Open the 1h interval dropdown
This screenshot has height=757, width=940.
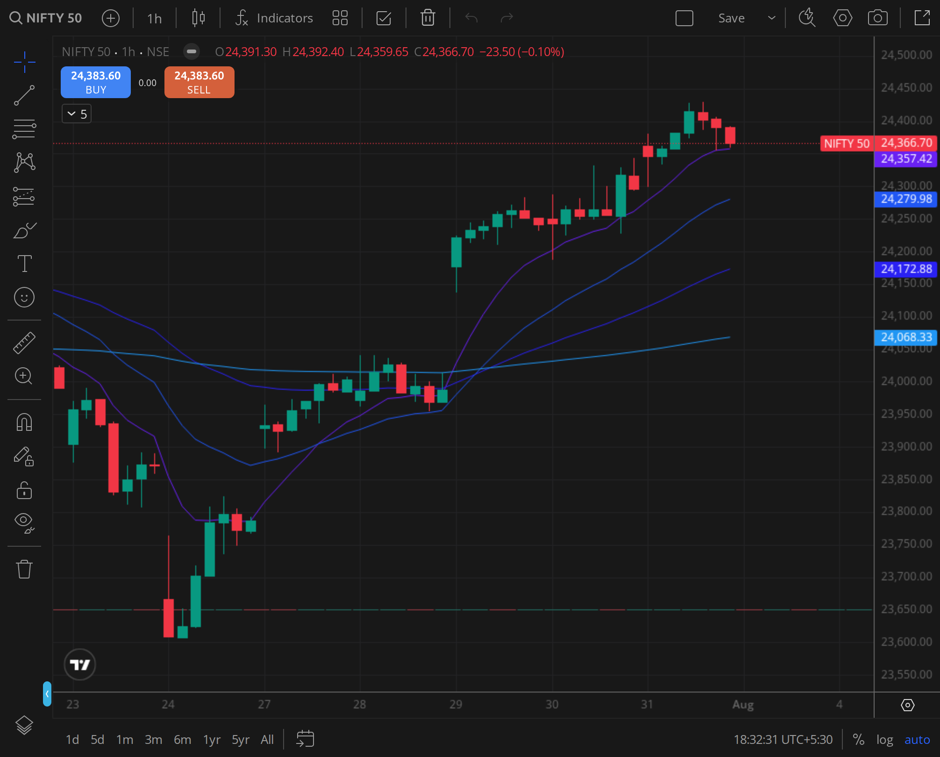(x=154, y=18)
